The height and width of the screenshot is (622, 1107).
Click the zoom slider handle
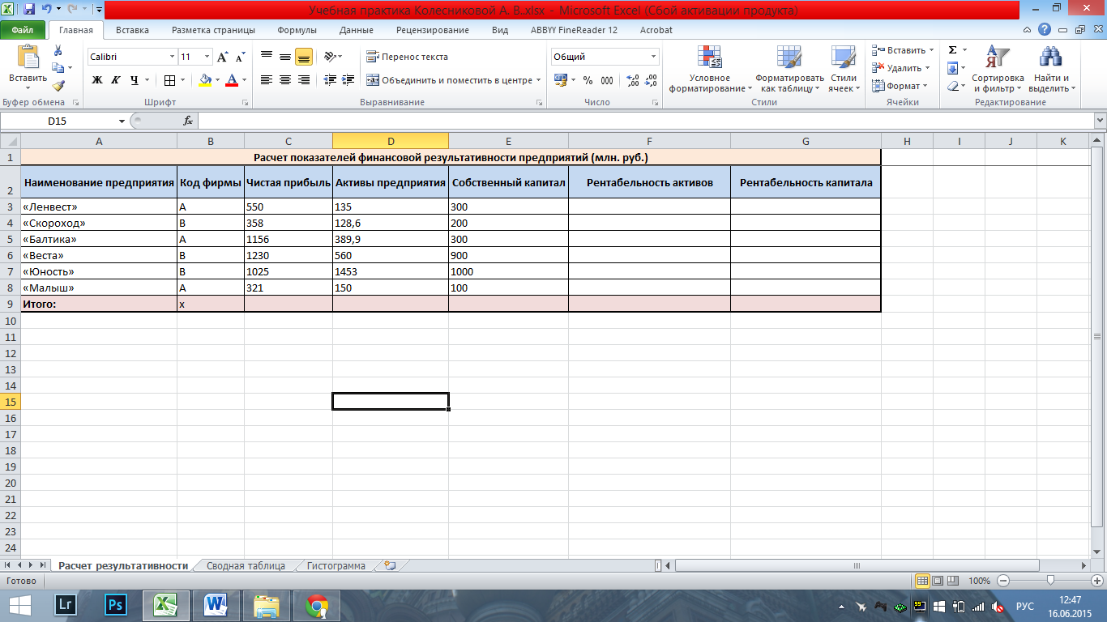click(x=1050, y=581)
